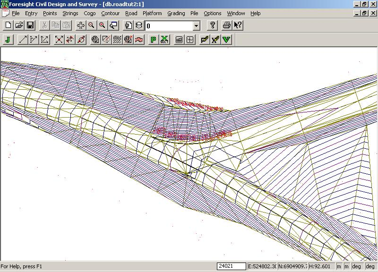This screenshot has width=378, height=272.
Task: Click the point number field showing 24021
Action: click(x=231, y=266)
